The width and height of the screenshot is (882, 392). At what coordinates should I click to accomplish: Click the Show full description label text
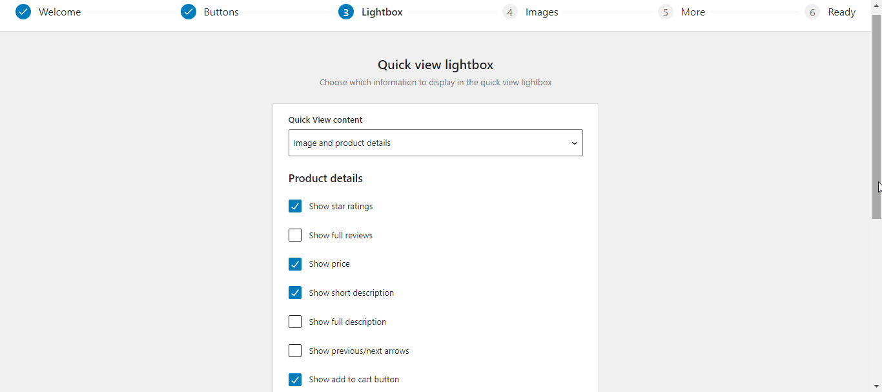(x=347, y=322)
